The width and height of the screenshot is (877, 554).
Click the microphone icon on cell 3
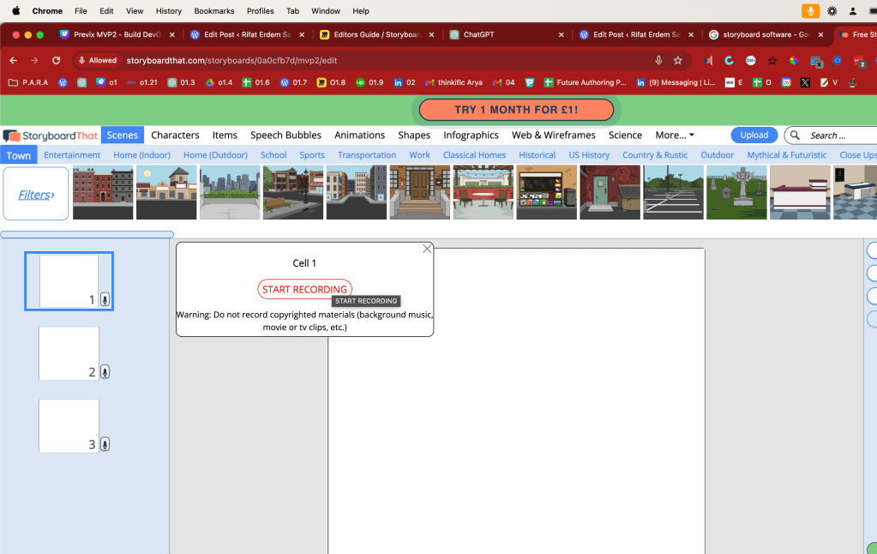pos(105,444)
